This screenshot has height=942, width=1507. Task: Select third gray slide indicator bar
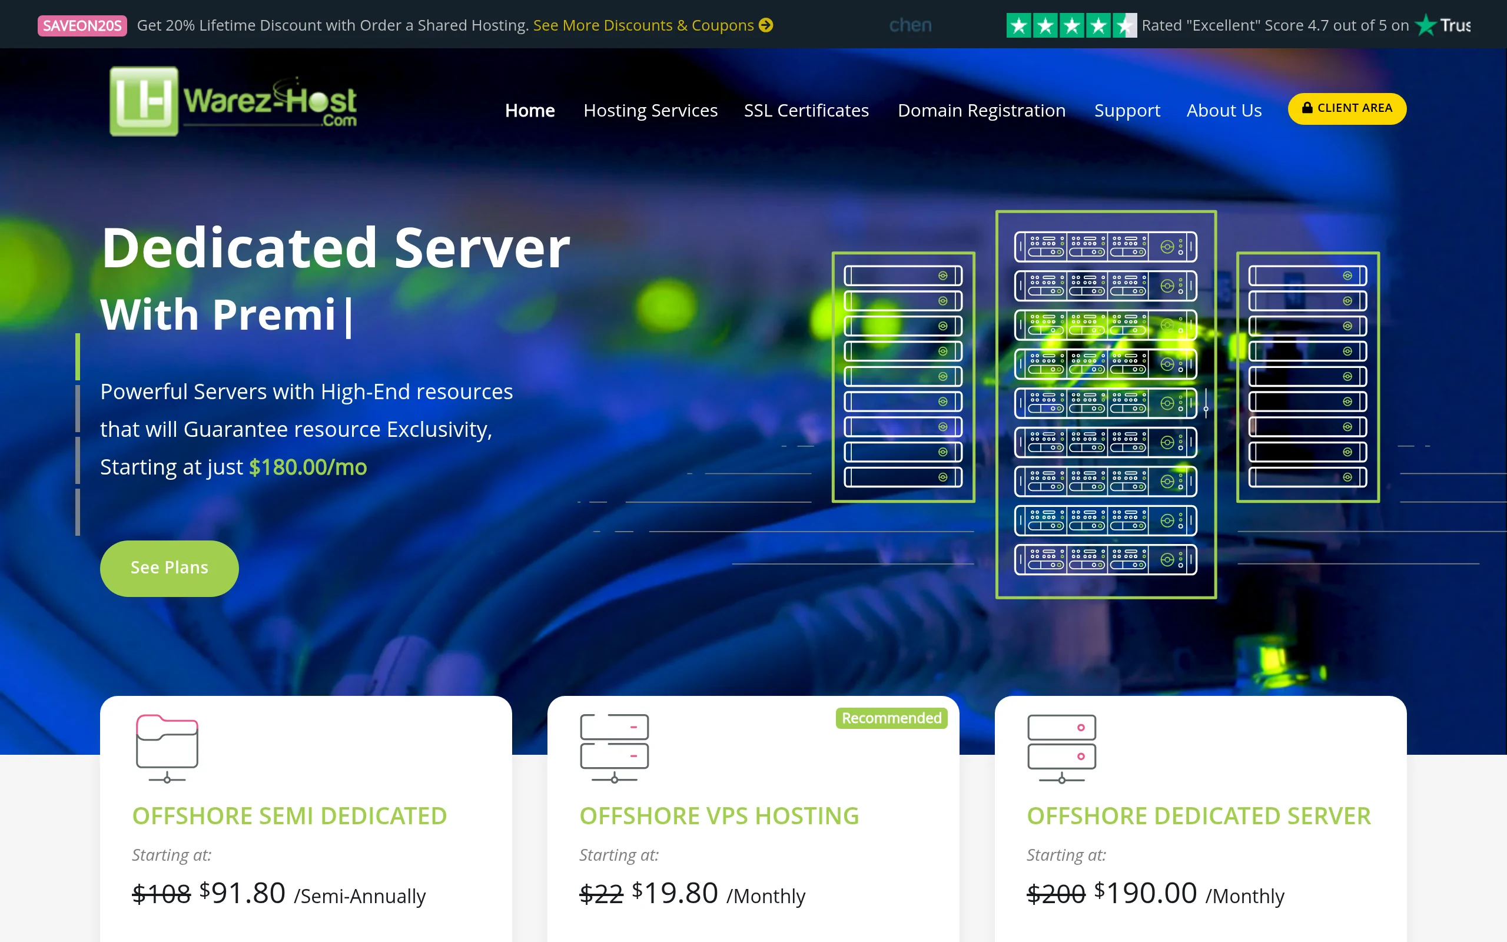click(78, 460)
